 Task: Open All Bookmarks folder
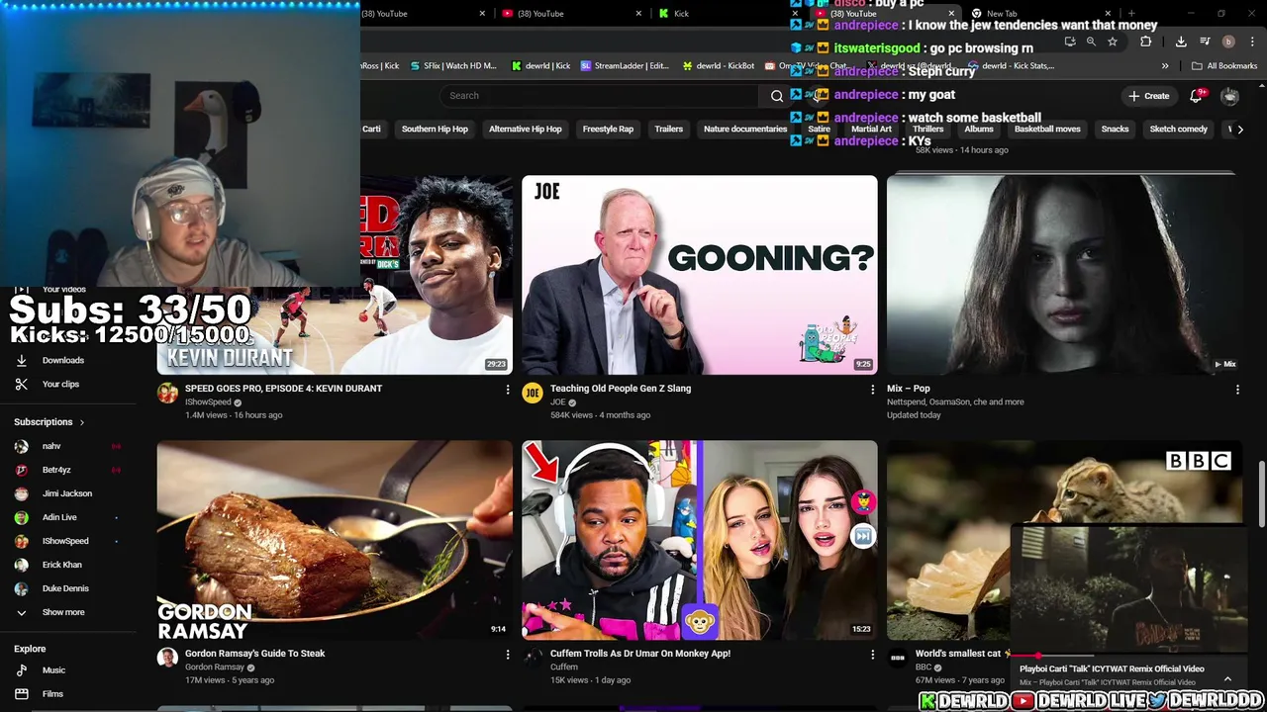pyautogui.click(x=1224, y=66)
